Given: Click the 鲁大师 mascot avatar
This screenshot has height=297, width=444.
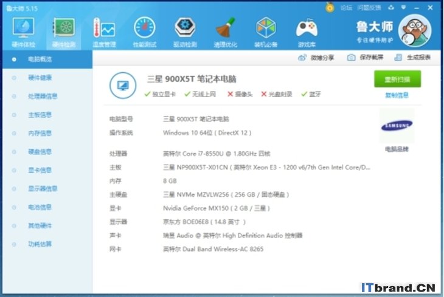Looking at the screenshot, I should coord(415,30).
